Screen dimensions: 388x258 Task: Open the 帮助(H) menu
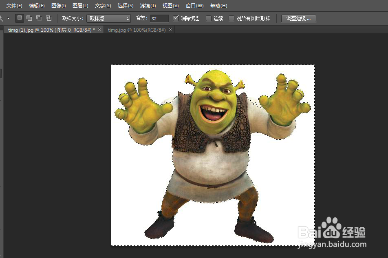coord(218,5)
